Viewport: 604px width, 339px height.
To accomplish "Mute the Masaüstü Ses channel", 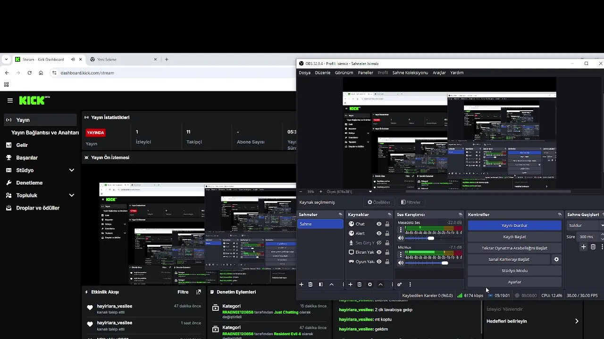I will pos(401,238).
